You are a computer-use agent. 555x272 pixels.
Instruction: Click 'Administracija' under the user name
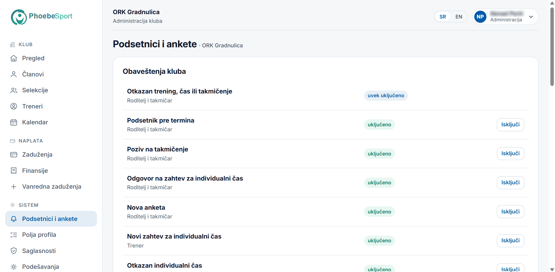pos(506,20)
